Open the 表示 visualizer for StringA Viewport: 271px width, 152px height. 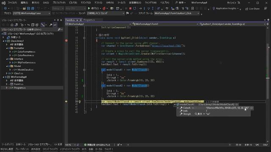(x=199, y=114)
